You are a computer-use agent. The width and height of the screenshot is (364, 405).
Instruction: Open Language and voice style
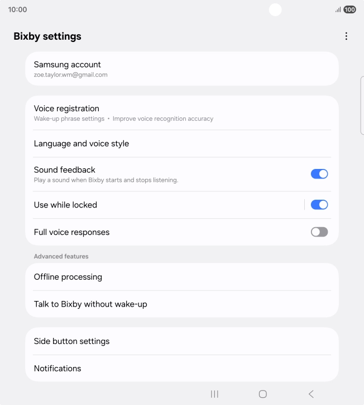pos(182,144)
